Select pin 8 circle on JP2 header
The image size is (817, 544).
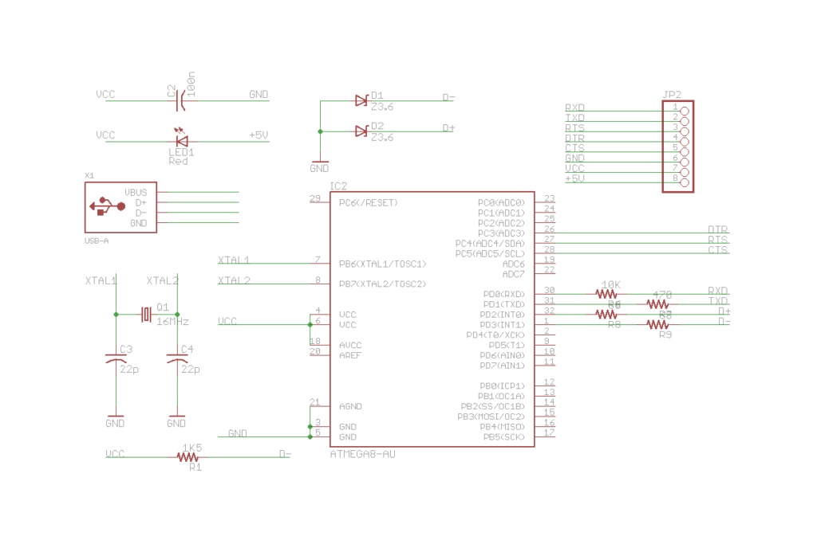click(x=683, y=180)
